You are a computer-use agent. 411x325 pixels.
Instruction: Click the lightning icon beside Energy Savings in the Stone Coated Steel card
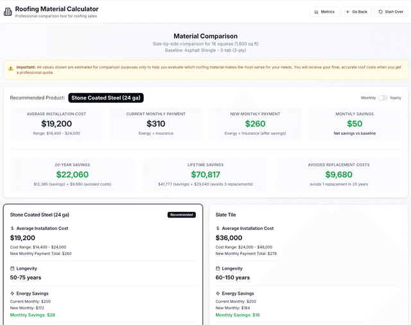(12, 294)
